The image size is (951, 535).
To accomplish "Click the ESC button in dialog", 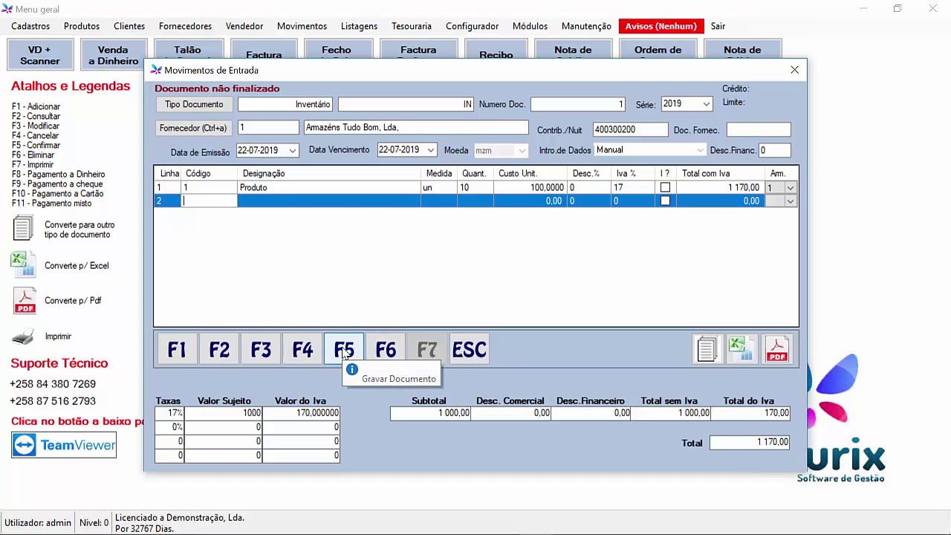I will pos(469,349).
